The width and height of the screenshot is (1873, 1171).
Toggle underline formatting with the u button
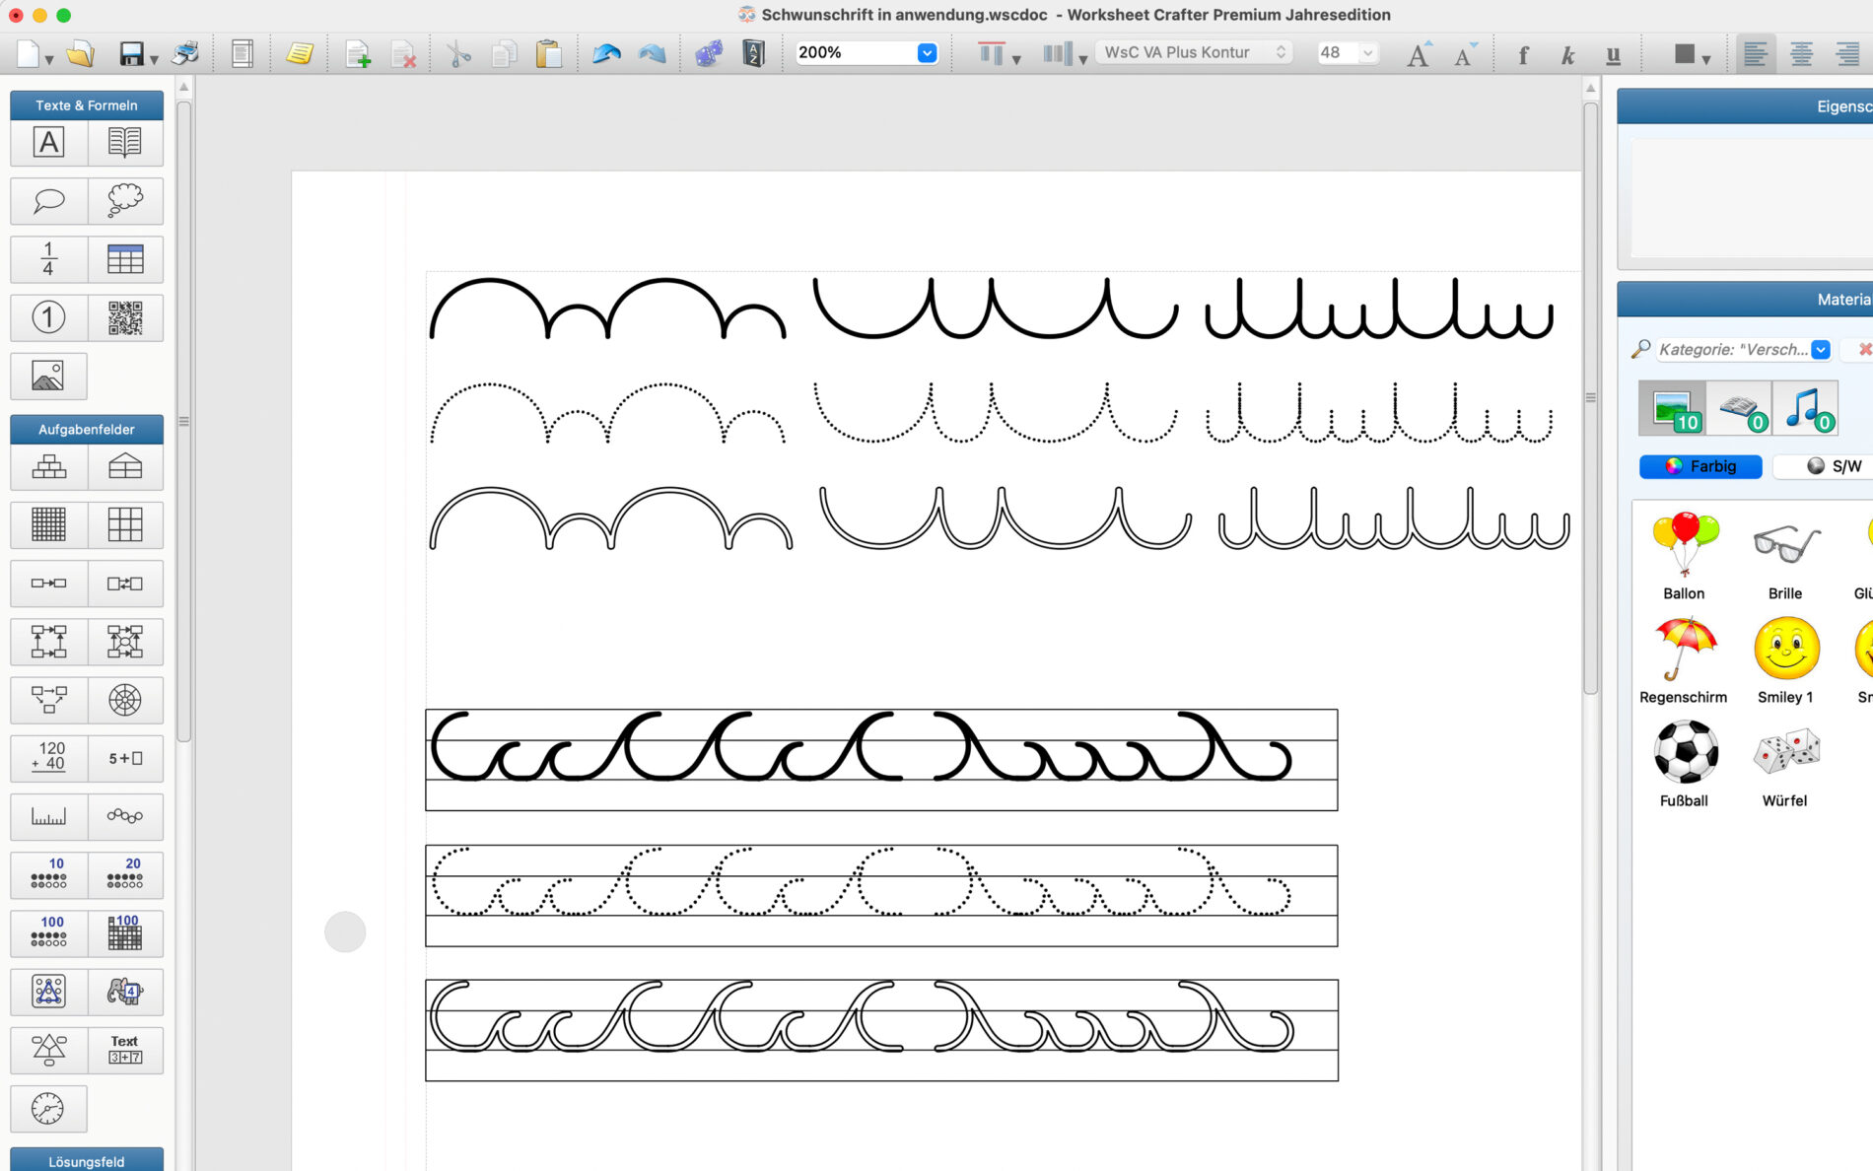pos(1613,54)
